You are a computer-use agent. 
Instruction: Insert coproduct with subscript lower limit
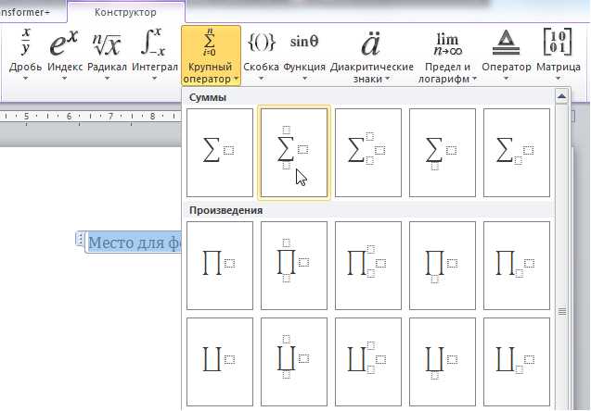click(x=517, y=362)
